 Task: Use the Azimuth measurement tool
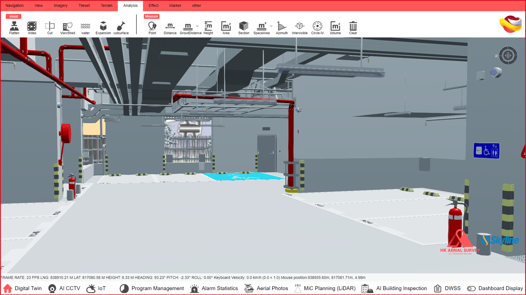(282, 28)
